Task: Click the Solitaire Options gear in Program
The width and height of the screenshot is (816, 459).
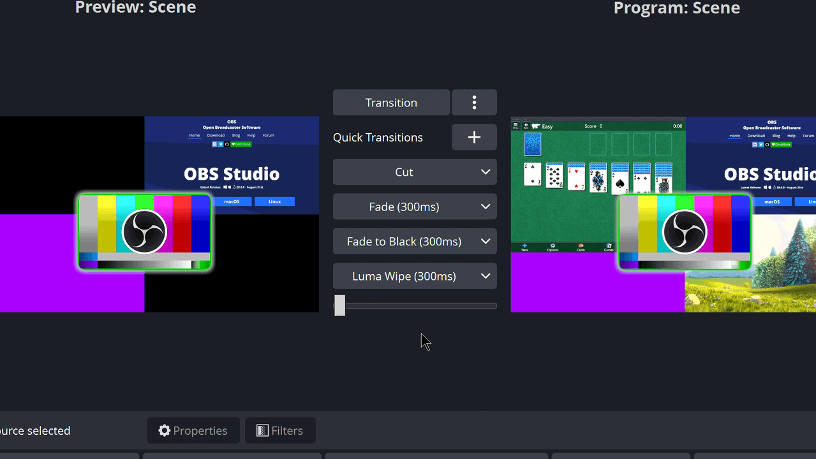Action: point(553,247)
